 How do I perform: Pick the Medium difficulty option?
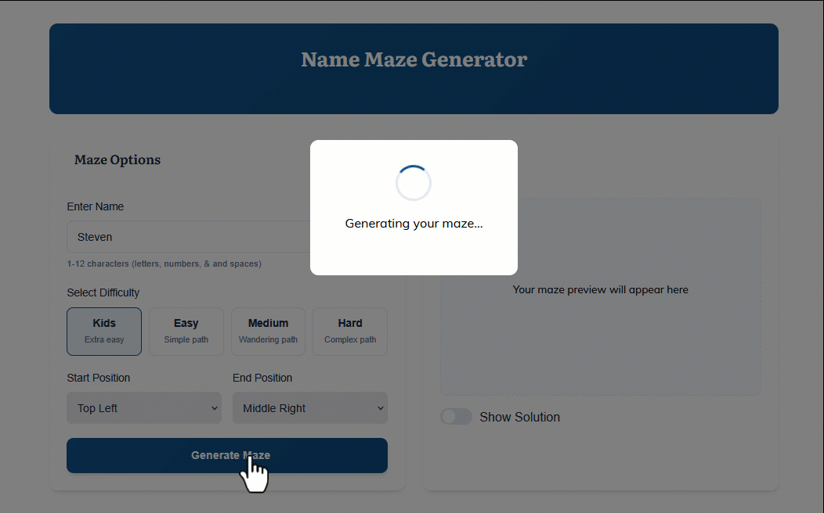point(268,331)
